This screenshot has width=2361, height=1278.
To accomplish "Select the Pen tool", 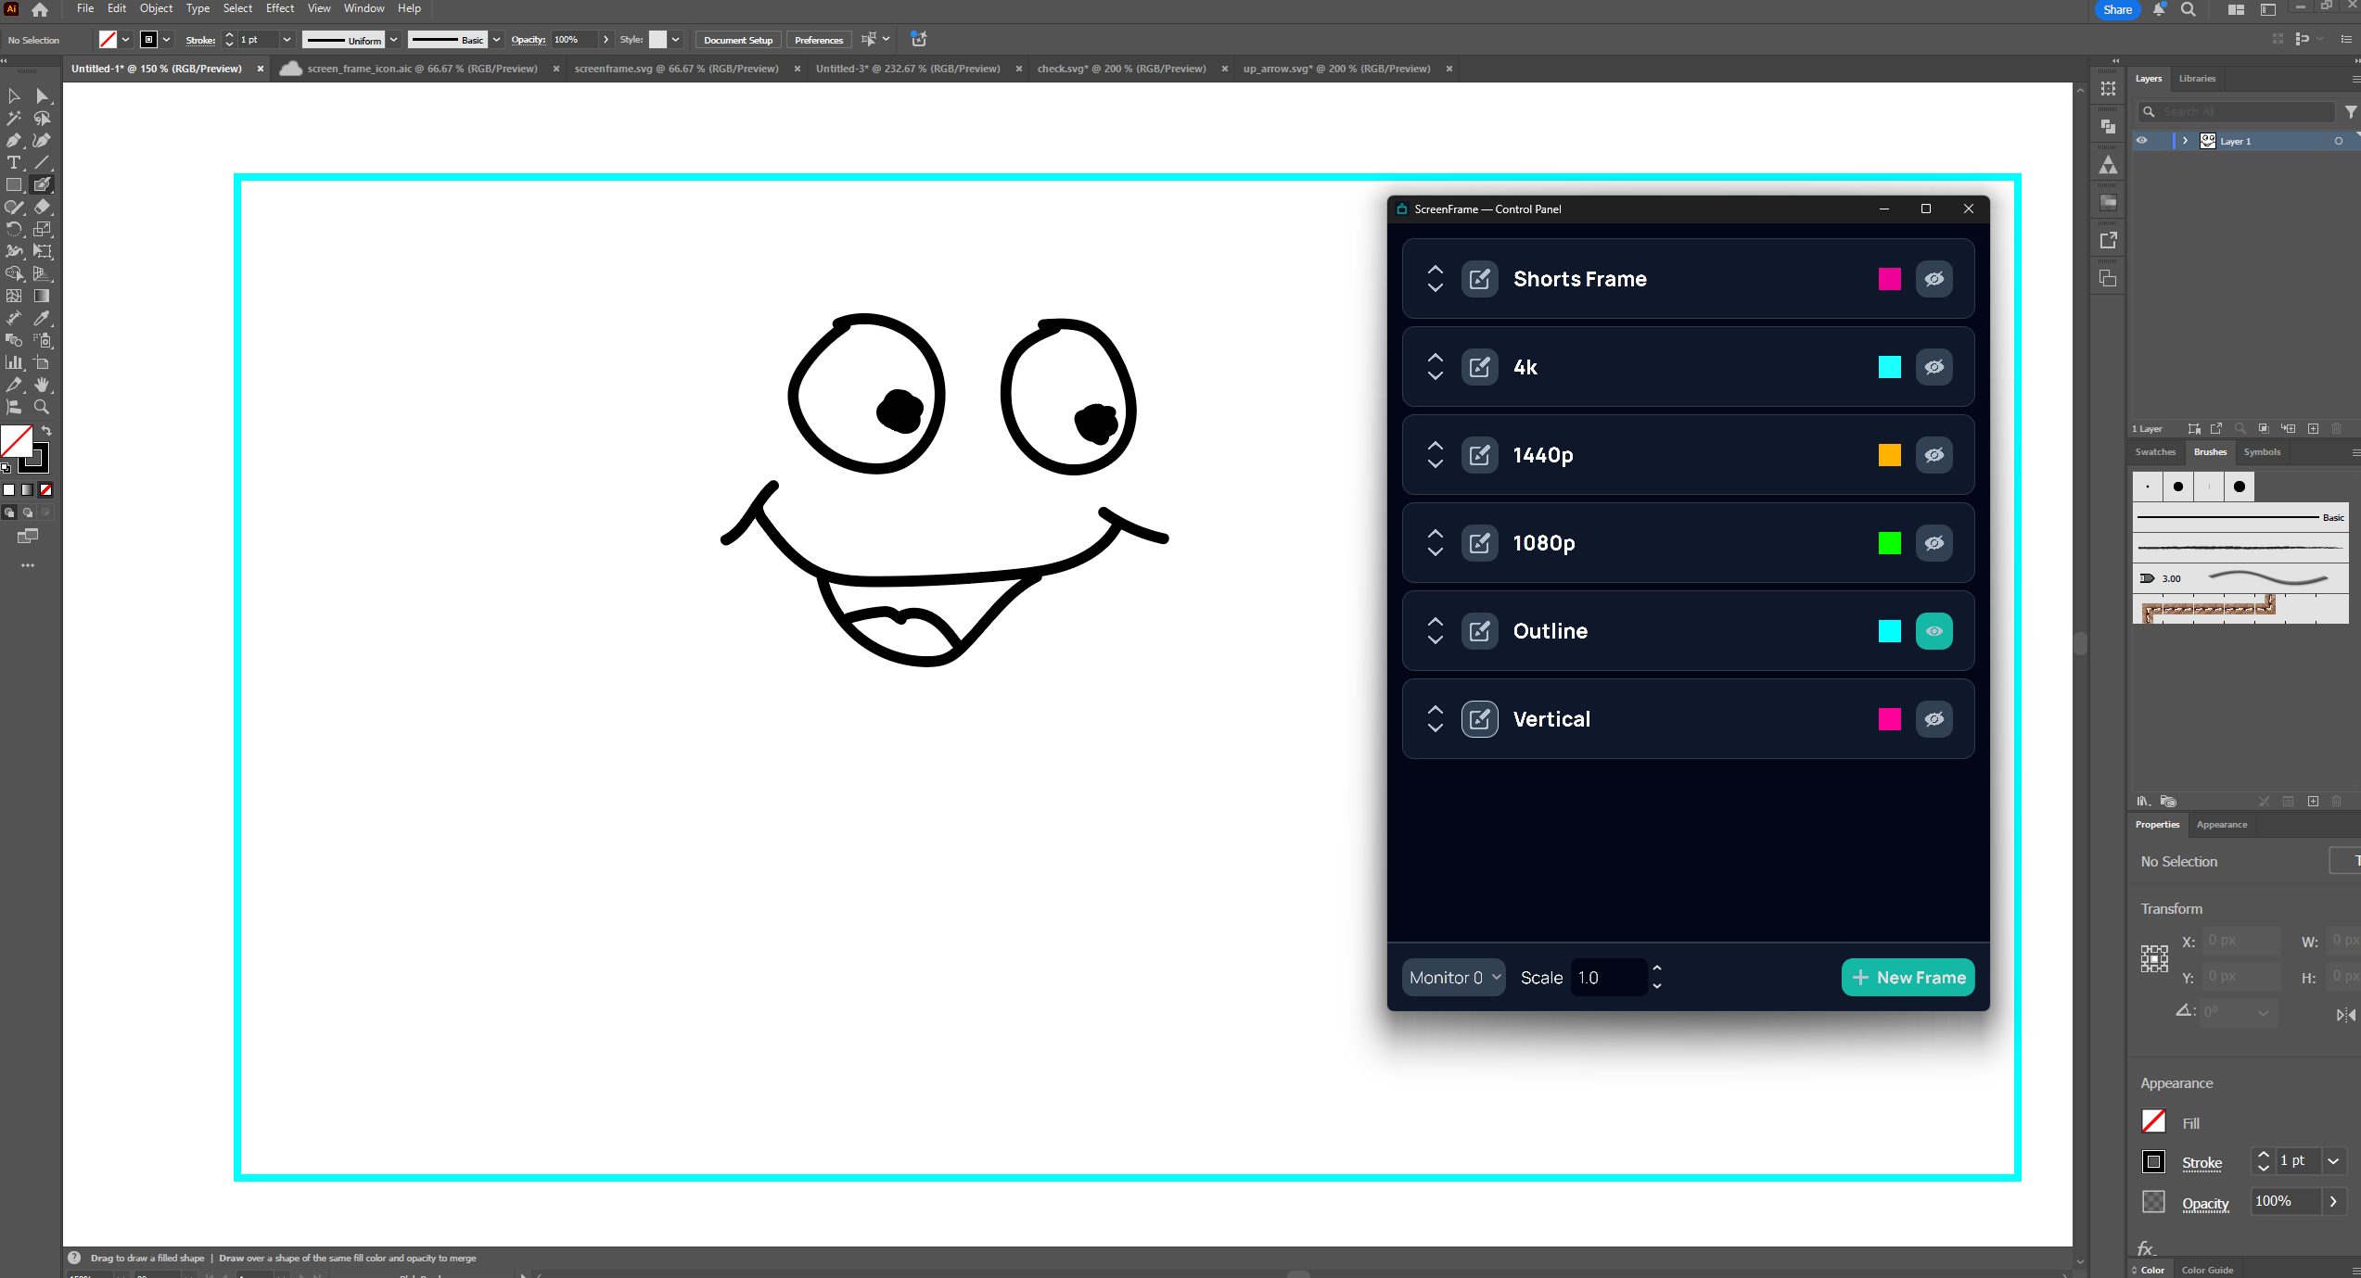I will pos(14,141).
